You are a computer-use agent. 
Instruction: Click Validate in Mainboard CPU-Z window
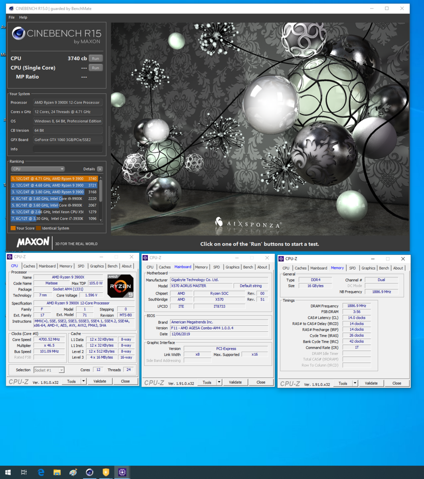click(235, 382)
